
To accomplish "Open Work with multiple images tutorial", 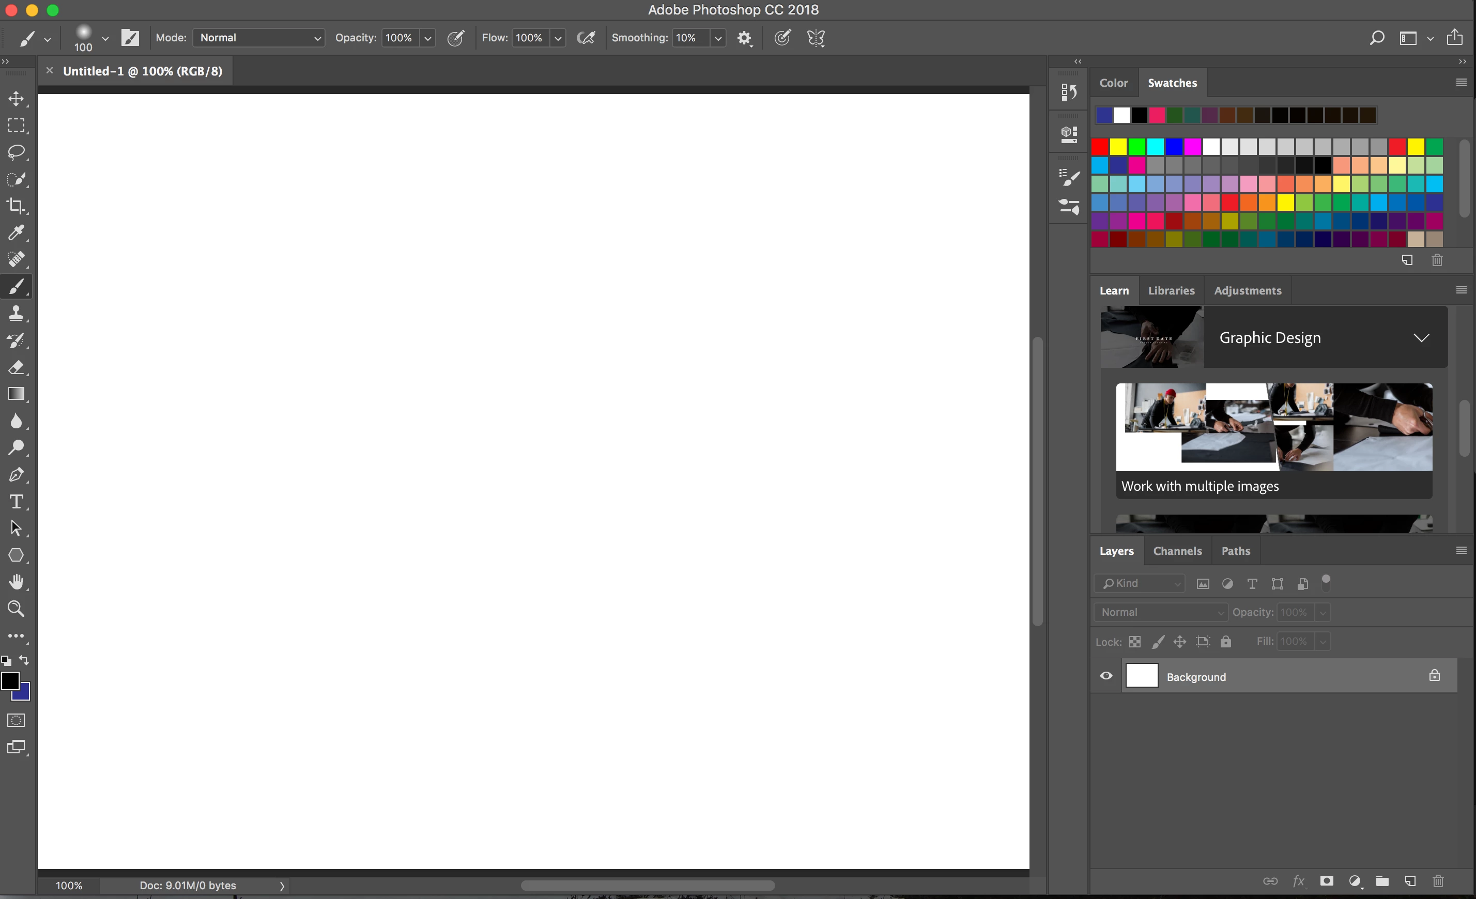I will [x=1273, y=440].
